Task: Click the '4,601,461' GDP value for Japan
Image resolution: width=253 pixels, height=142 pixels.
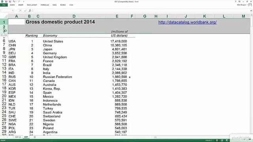Action: (119, 49)
